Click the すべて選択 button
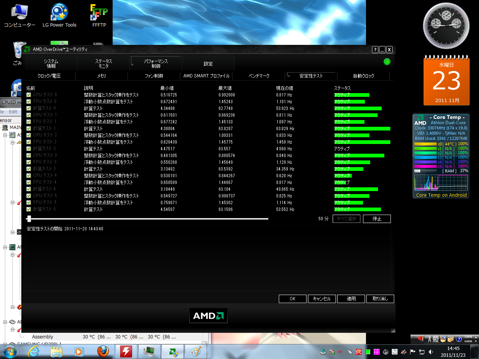479x359 pixels. (347, 219)
